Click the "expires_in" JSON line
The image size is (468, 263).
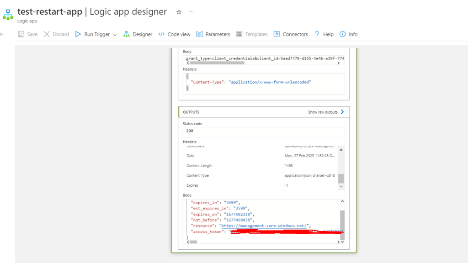tap(215, 202)
